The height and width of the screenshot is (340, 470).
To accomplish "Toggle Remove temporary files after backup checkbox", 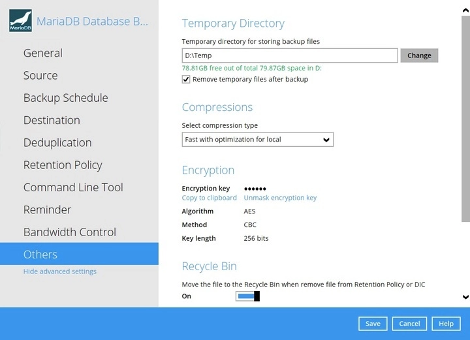I will click(186, 79).
